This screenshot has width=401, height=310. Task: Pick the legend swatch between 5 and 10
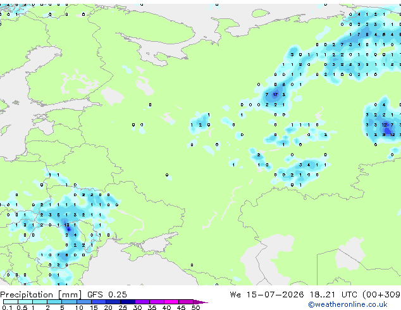(70, 302)
